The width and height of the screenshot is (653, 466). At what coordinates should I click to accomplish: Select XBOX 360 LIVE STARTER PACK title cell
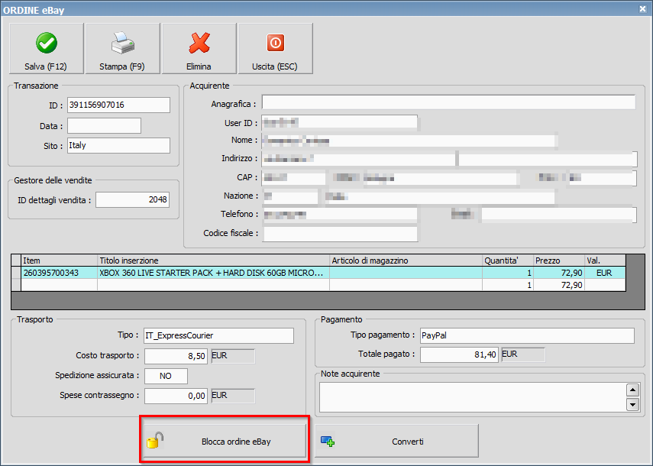pyautogui.click(x=213, y=273)
